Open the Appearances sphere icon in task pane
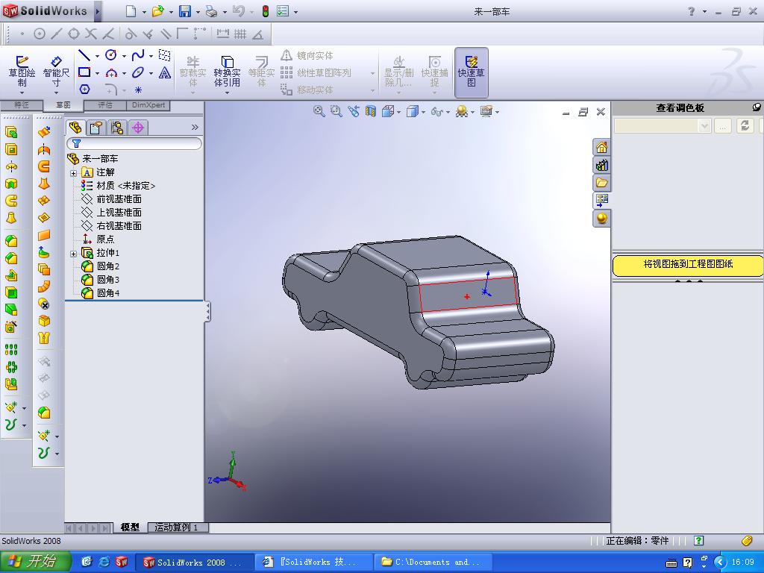This screenshot has width=764, height=573. (602, 218)
